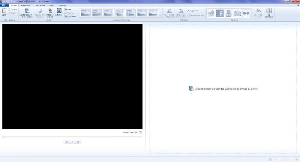The width and height of the screenshot is (300, 162).
Task: Open the Ajouter de la musique dropdown
Action: 40,13
